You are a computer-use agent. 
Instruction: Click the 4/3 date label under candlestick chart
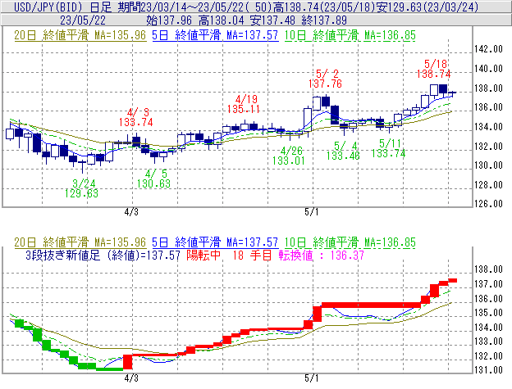[x=131, y=212]
